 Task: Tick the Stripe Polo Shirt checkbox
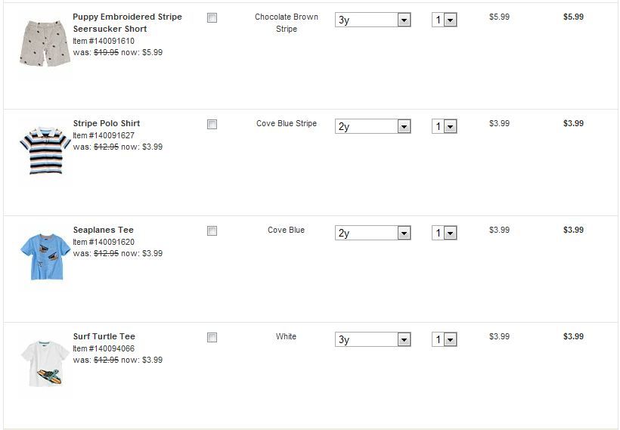[x=212, y=125]
